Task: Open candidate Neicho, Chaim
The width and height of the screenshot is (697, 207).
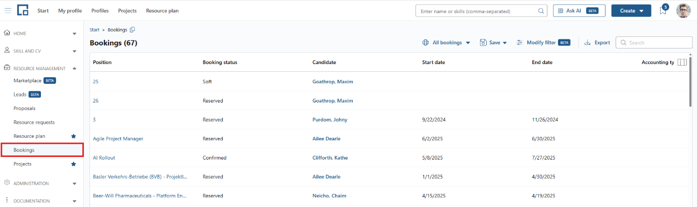Action: tap(329, 196)
